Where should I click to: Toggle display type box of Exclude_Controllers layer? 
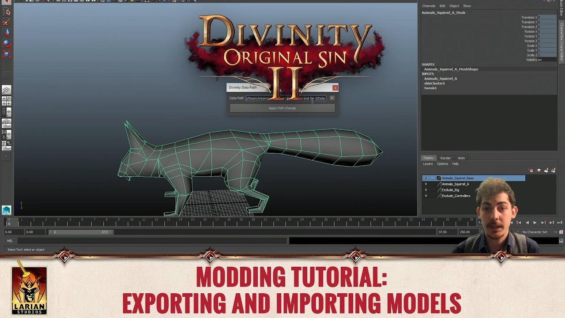pos(433,196)
